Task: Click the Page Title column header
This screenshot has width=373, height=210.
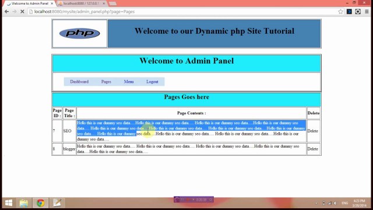Action: [x=69, y=113]
